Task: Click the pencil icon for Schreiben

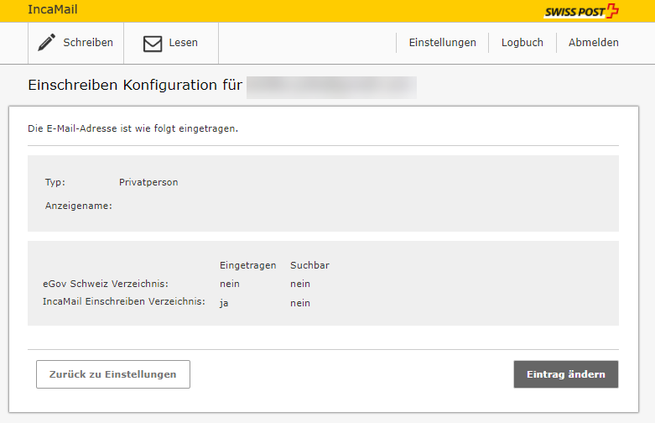Action: pos(47,43)
